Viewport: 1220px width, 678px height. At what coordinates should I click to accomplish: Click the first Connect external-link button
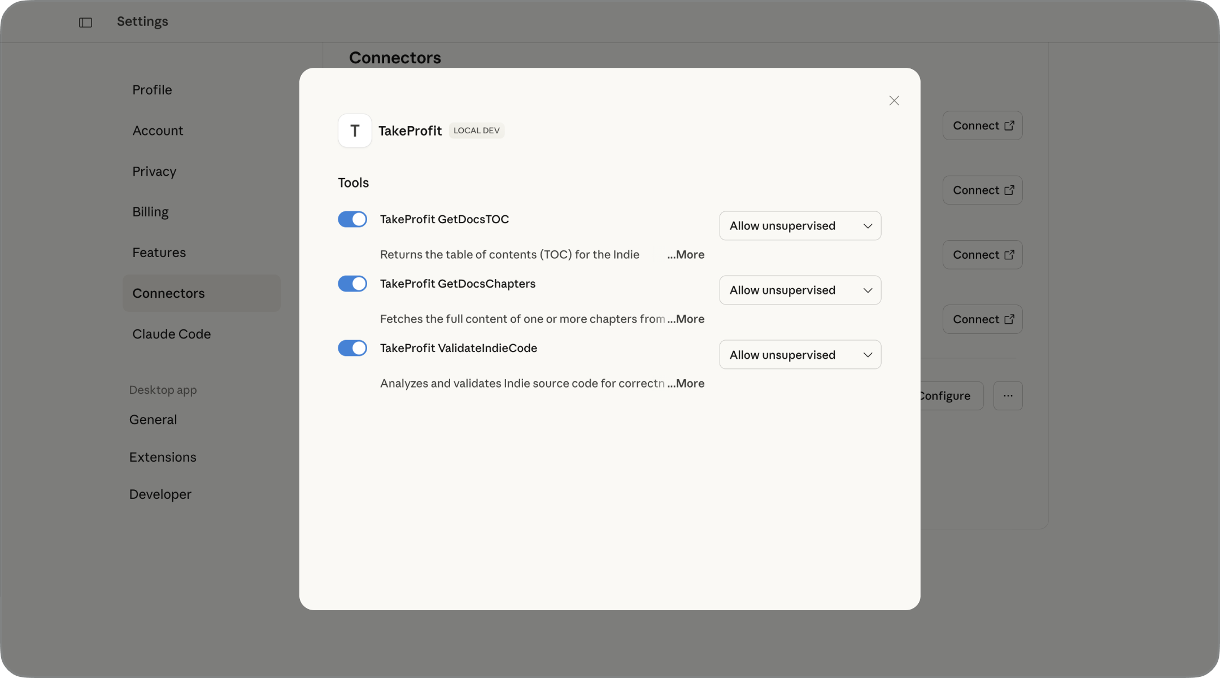pos(982,125)
